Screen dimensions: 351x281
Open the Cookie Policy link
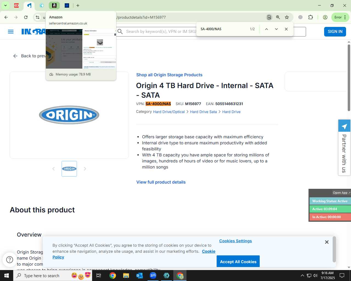134,254
